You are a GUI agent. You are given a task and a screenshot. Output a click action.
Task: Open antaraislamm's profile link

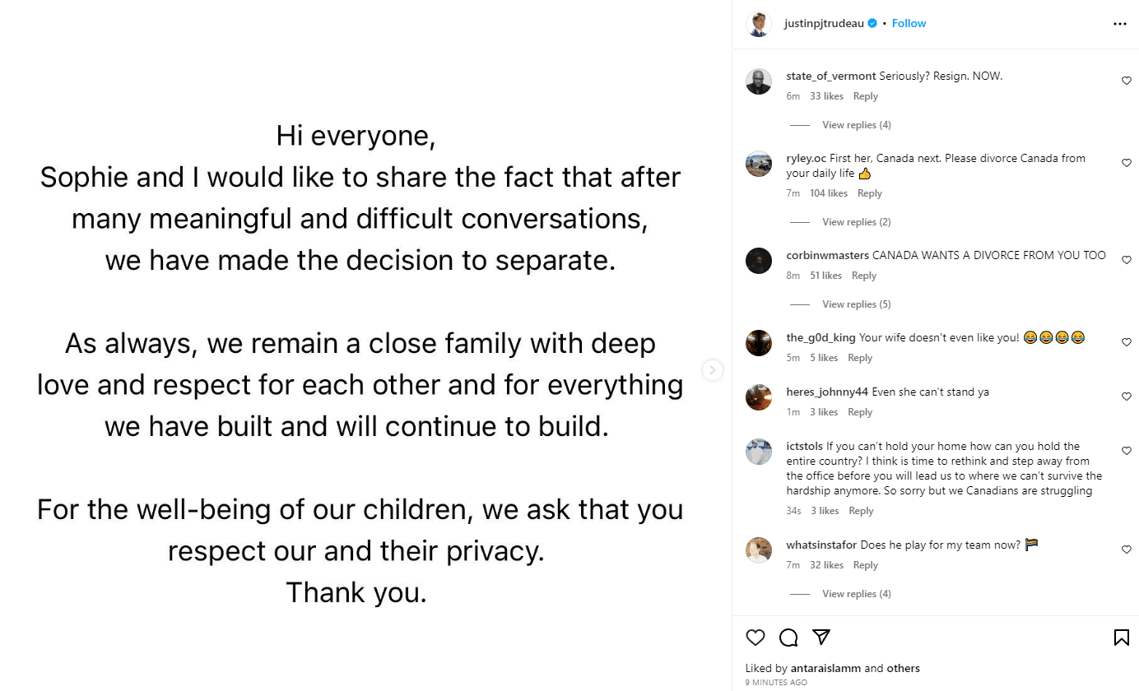pos(825,669)
